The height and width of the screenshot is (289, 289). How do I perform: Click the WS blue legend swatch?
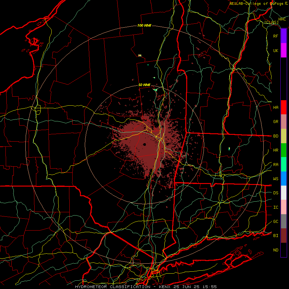coord(284,179)
